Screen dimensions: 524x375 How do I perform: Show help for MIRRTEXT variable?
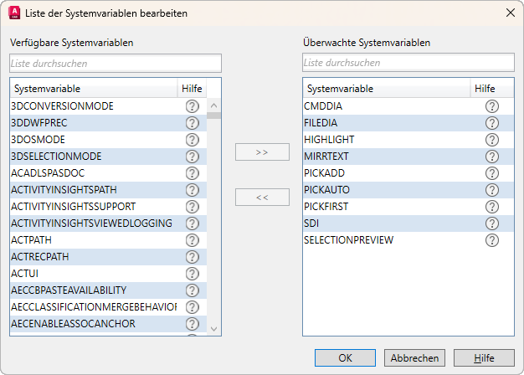coord(492,157)
